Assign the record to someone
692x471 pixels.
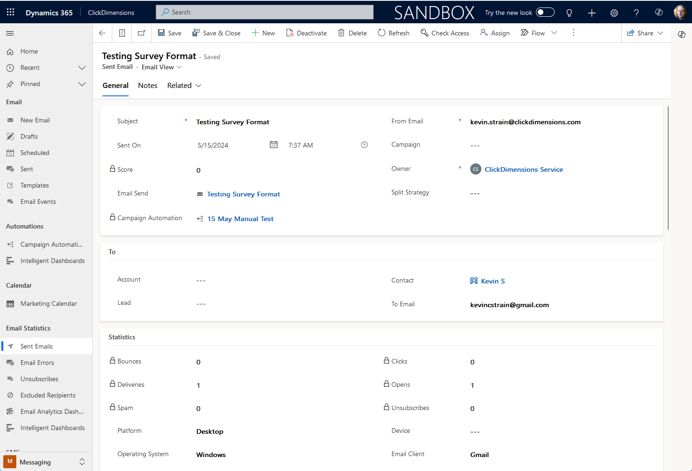[x=495, y=33]
